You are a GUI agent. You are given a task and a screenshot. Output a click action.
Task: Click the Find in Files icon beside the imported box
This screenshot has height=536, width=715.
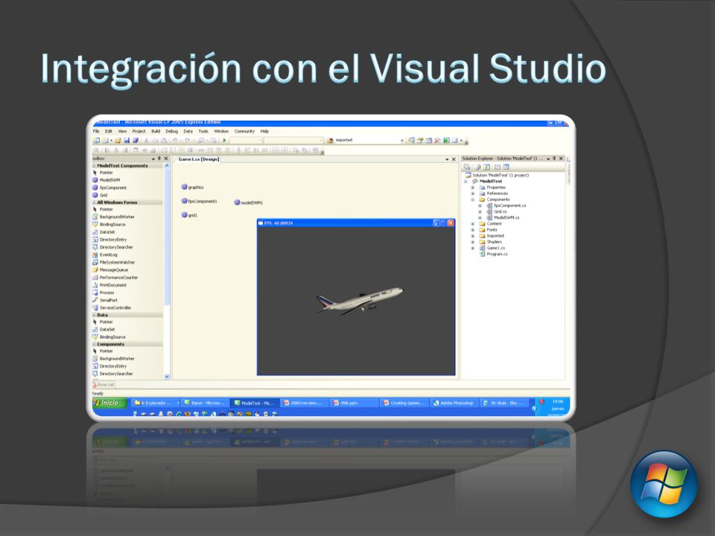point(330,141)
